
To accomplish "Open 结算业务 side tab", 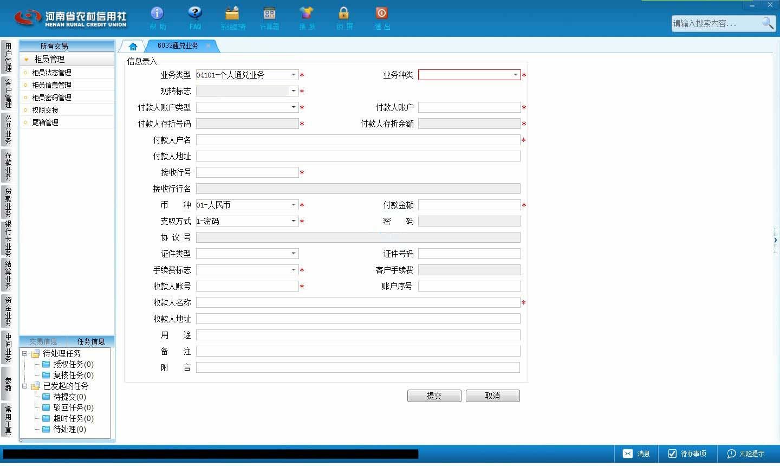I will (8, 275).
